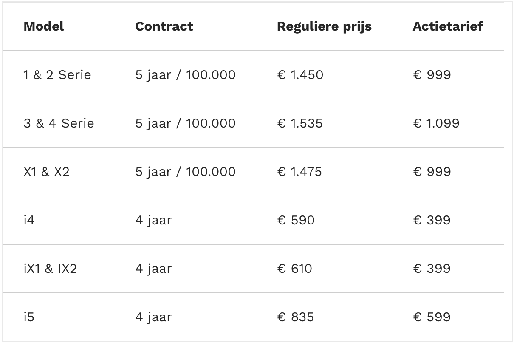Click the Actietarief column header
This screenshot has height=343, width=514.
tap(448, 26)
